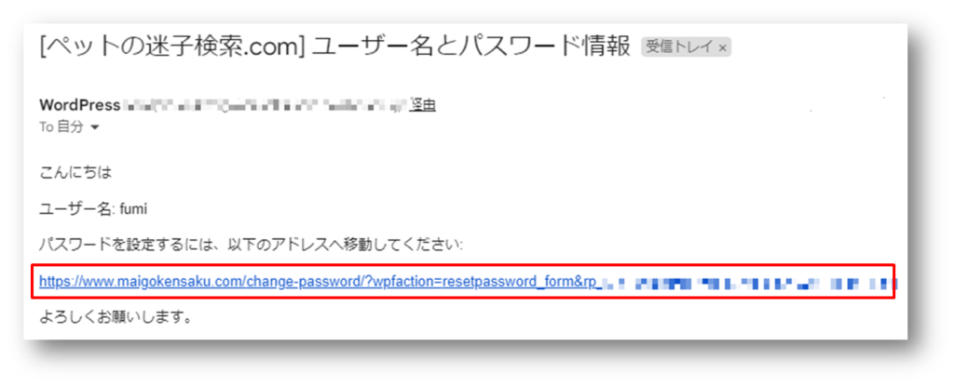This screenshot has width=954, height=386.
Task: Click the ユーザー名とパスワード情報 subject text
Action: [470, 47]
